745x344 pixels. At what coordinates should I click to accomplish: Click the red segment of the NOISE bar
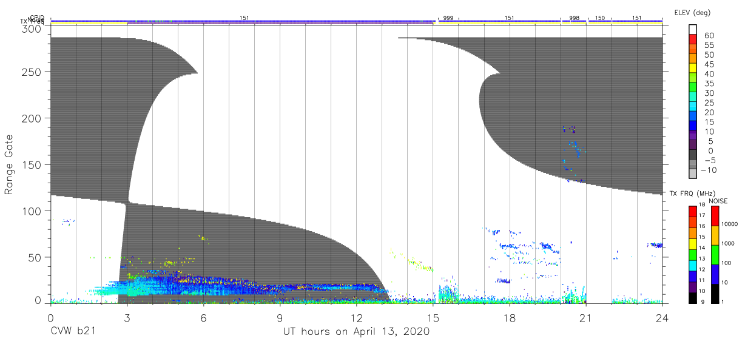(x=715, y=215)
